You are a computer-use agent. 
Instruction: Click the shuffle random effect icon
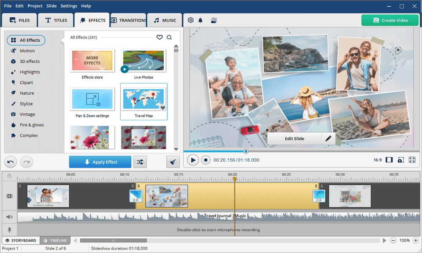(140, 162)
